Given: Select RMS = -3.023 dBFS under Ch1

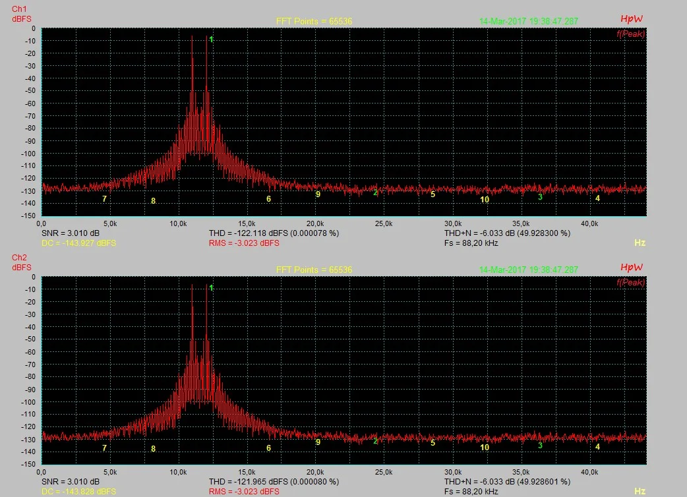Looking at the screenshot, I should pos(244,243).
